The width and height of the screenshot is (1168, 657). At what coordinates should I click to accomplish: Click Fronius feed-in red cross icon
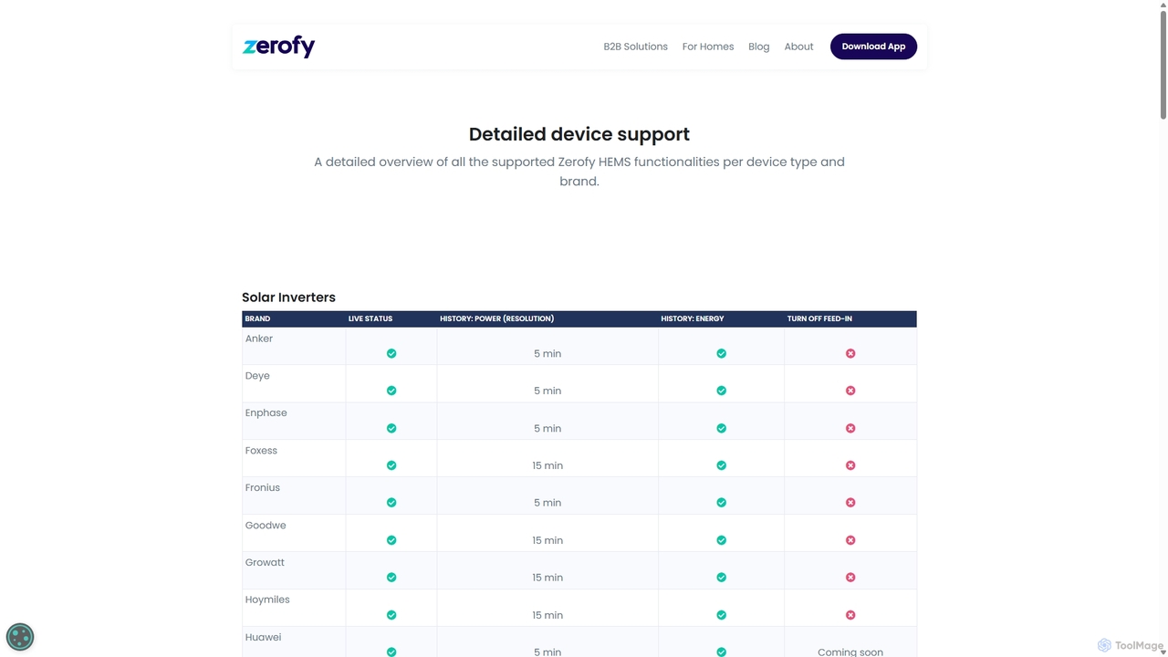[x=850, y=503]
